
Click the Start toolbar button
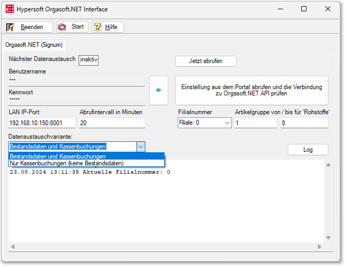coord(72,27)
